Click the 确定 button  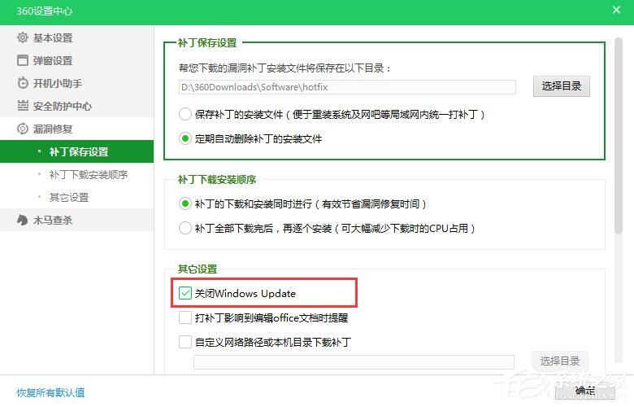coord(585,391)
